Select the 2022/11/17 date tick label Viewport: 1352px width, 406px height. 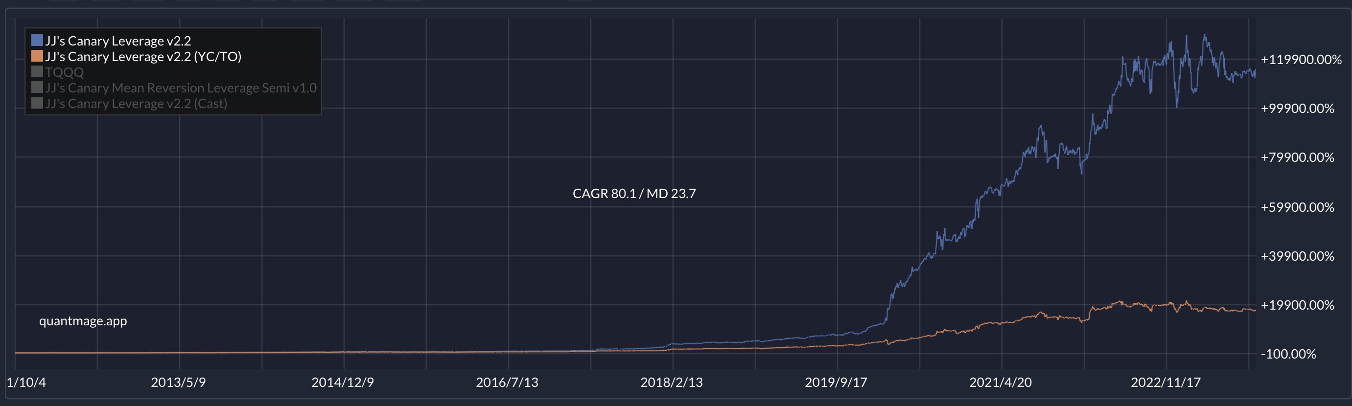pos(1166,383)
